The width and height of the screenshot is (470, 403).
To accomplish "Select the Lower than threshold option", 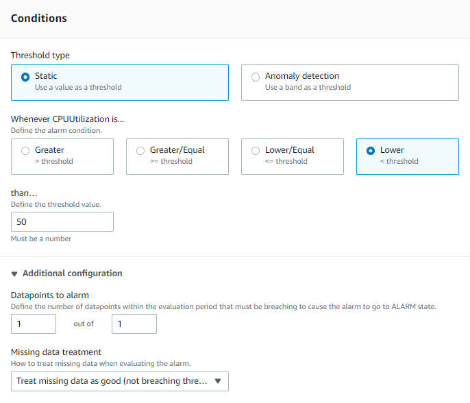I will point(371,151).
